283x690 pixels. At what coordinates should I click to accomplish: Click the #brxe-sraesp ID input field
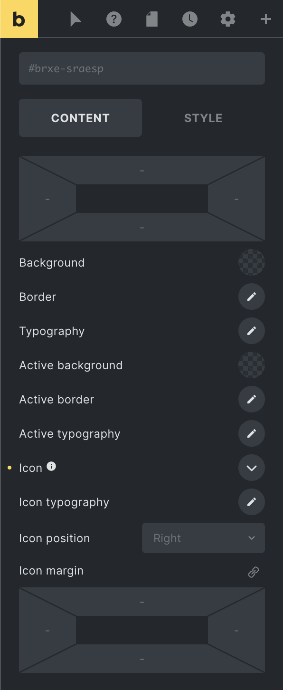point(142,68)
